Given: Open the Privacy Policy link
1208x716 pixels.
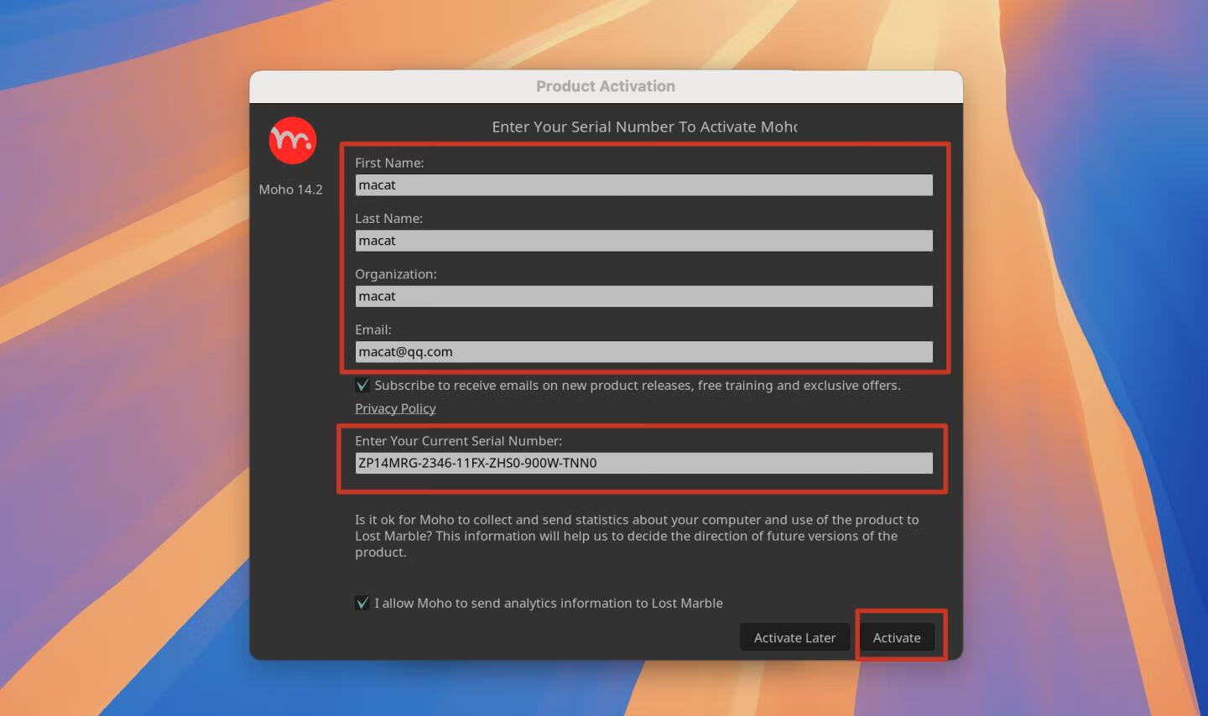Looking at the screenshot, I should [x=394, y=408].
